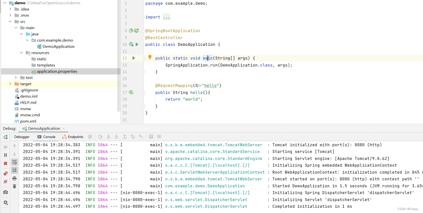Click the yellow lightbulb intention icon
Viewport: 423px width, 213px height.
[x=150, y=57]
